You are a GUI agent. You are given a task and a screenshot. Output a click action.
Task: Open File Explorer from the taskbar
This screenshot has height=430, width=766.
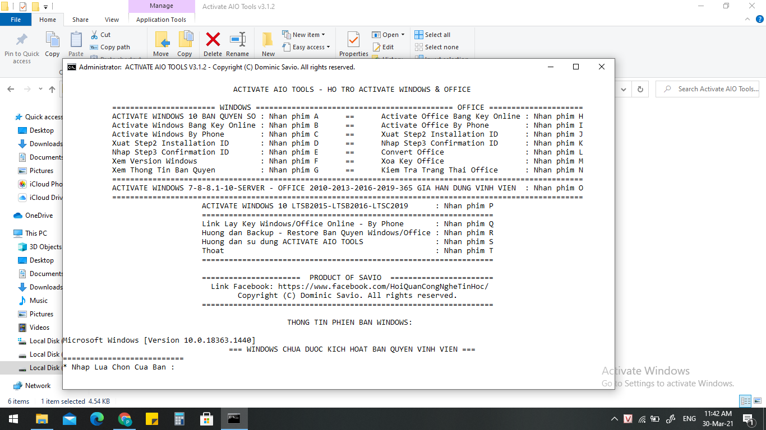(x=41, y=419)
